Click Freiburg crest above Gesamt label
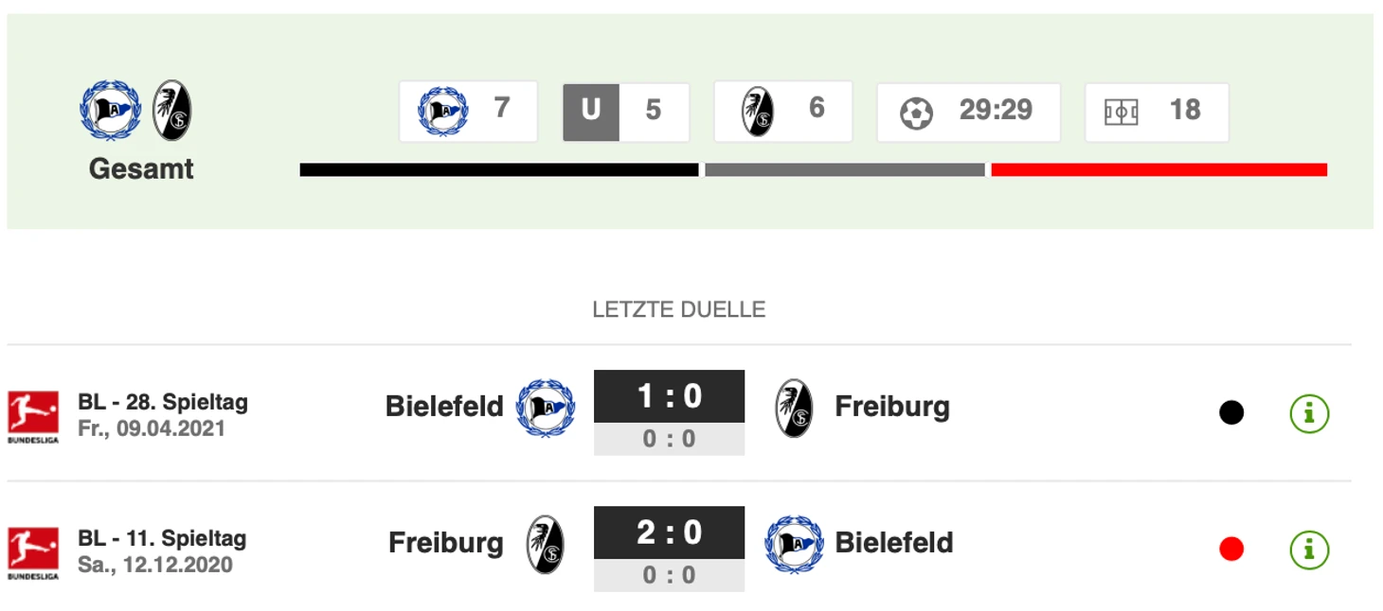 [x=172, y=110]
